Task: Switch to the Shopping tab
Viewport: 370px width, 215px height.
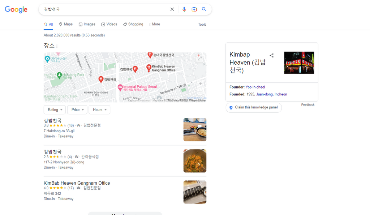Action: point(133,24)
